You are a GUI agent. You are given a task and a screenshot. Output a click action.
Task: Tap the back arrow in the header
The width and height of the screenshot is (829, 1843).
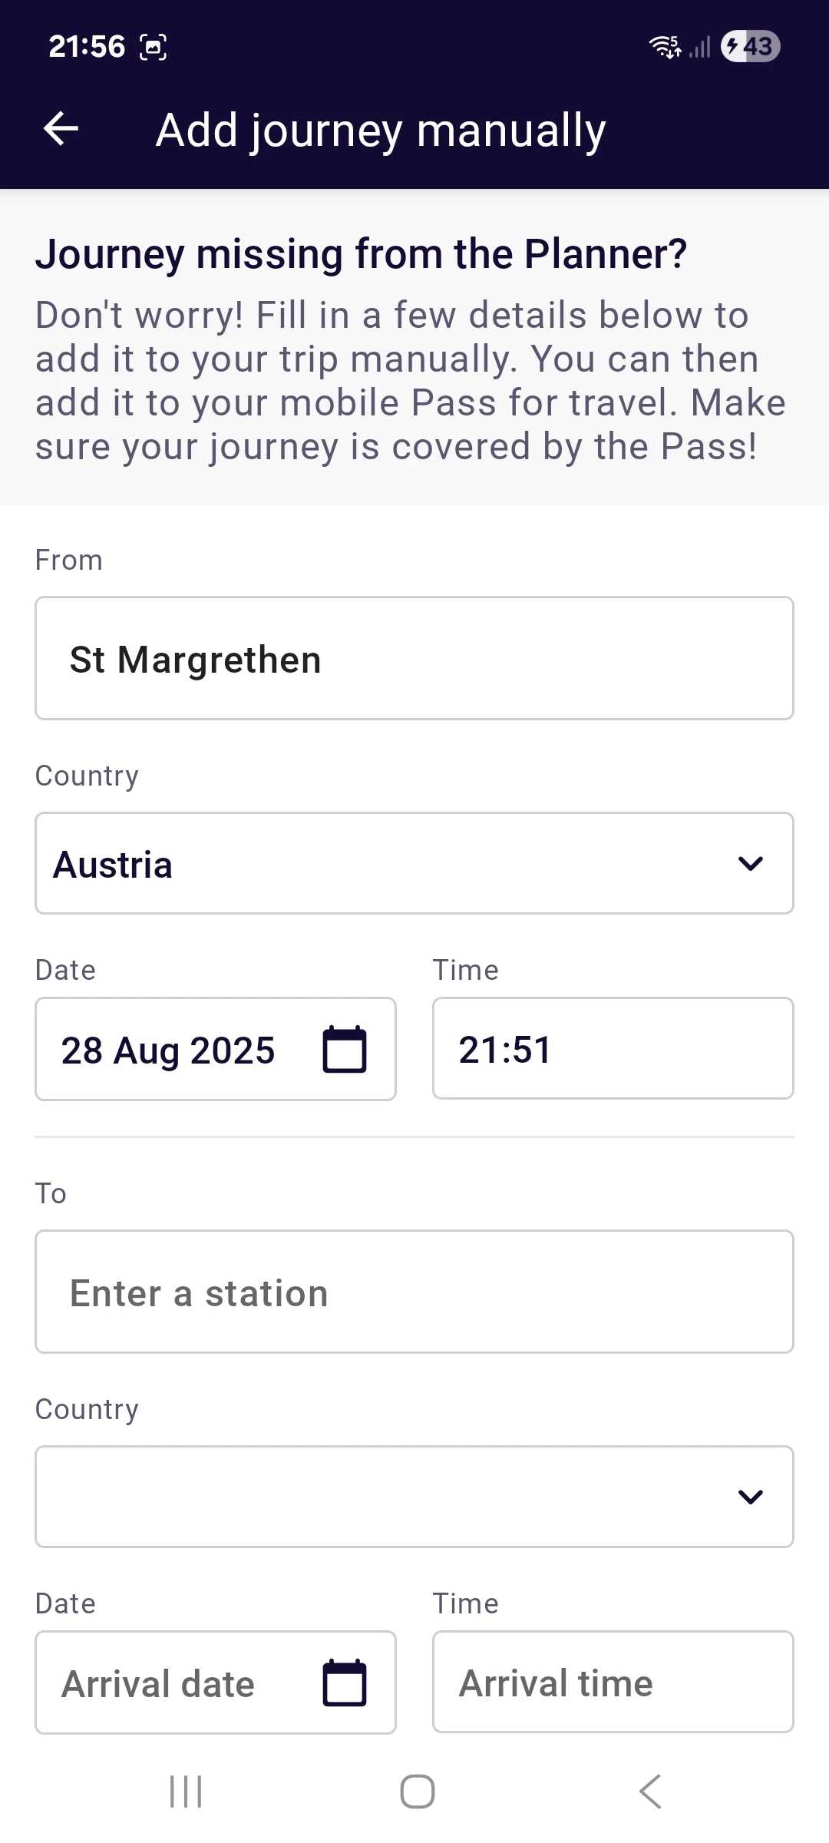61,128
